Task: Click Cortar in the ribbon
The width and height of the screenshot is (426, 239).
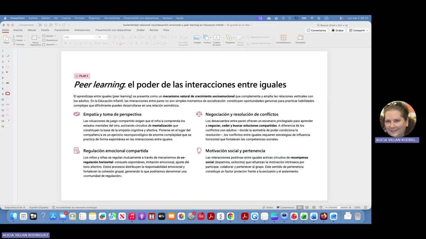Action: (x=18, y=36)
